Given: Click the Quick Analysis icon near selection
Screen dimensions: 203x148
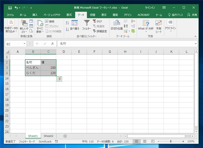Looking at the screenshot, I should tap(59, 79).
